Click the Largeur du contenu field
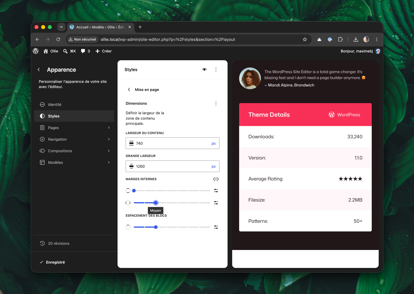414x294 pixels. (x=173, y=143)
